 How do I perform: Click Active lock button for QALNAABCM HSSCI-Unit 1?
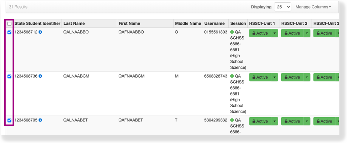[x=260, y=77]
